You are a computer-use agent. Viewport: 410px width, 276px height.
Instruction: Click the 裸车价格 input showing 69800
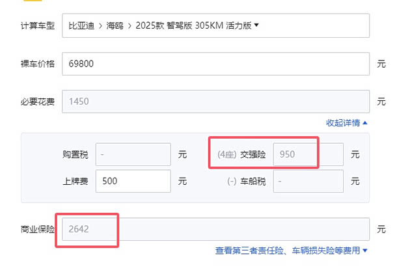click(216, 64)
